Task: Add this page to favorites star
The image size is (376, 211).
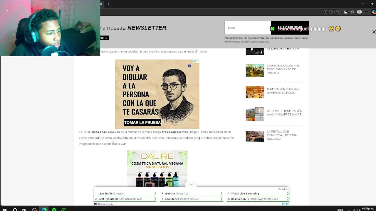Action: click(338, 12)
